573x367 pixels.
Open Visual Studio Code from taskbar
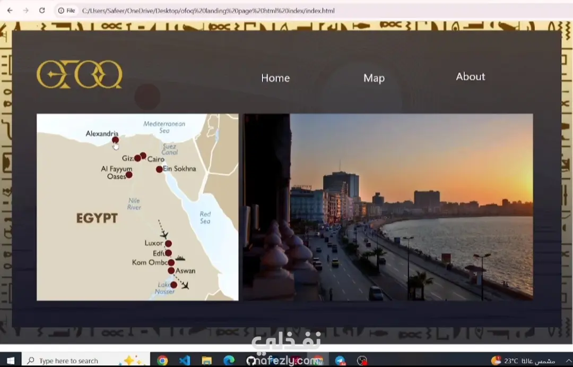(185, 361)
